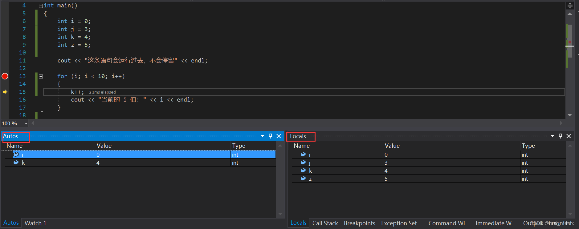
Task: Click the Value column header in Autos
Action: click(104, 146)
